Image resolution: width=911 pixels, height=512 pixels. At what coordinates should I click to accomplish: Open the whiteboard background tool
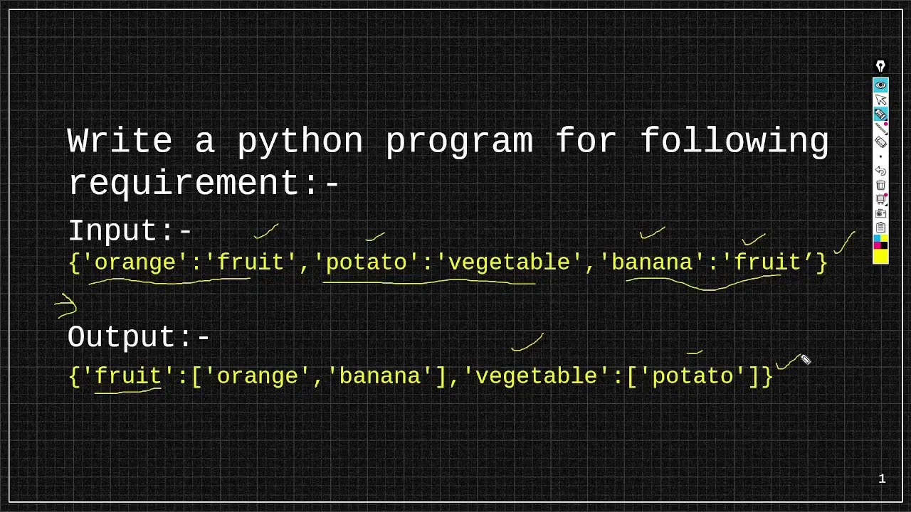[x=880, y=198]
